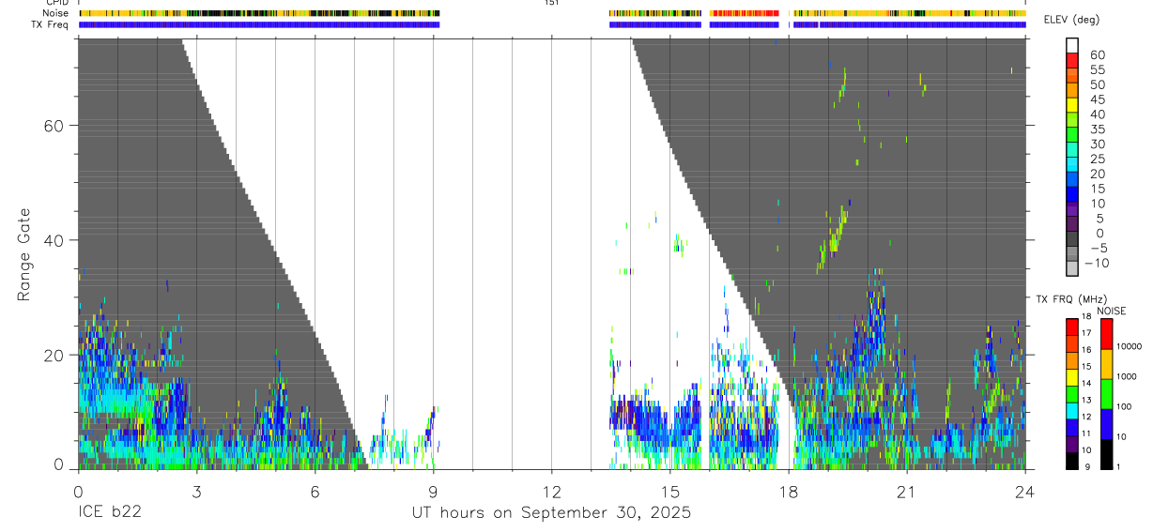This screenshot has height=532, width=1153.
Task: Click the black bottom segment of the NOISE color bar
Action: (1107, 454)
